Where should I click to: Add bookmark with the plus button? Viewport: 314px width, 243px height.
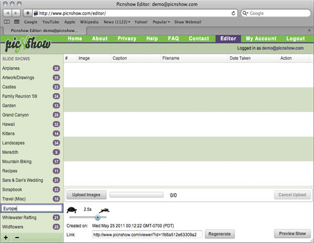[28, 14]
